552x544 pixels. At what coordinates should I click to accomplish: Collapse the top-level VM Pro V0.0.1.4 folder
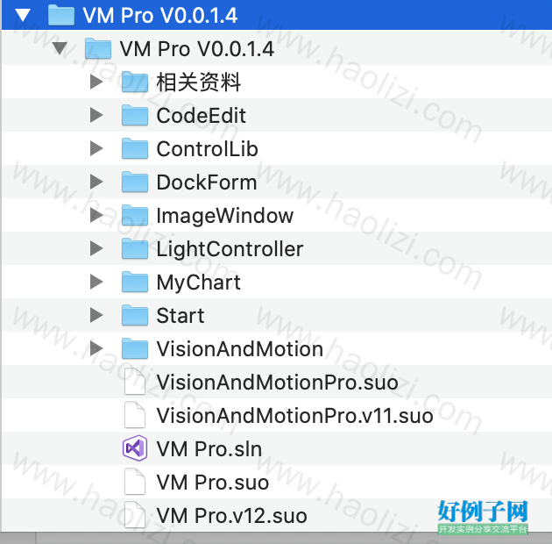point(23,16)
